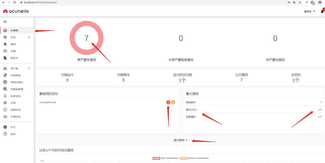The image size is (325, 163).
Task: Expand the 用户数 submenu chevron
Action: point(29,68)
